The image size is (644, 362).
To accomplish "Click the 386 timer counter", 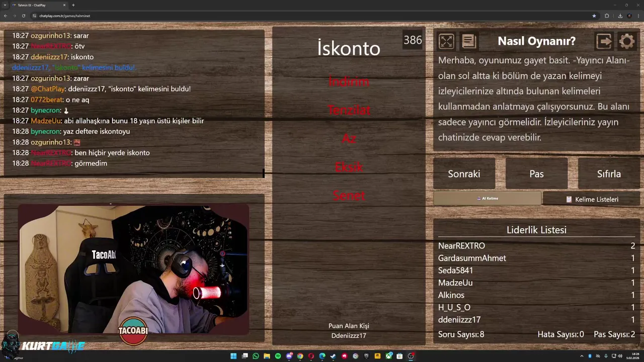I will 413,40.
